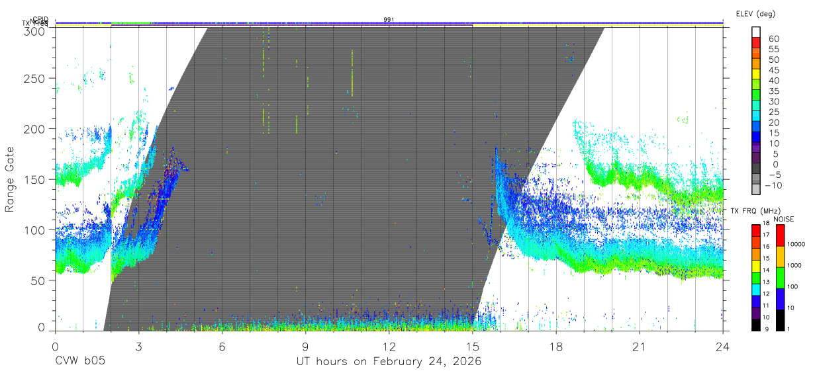The image size is (813, 375).
Task: Click the '3' tick label on the UT hours axis
Action: tap(138, 347)
